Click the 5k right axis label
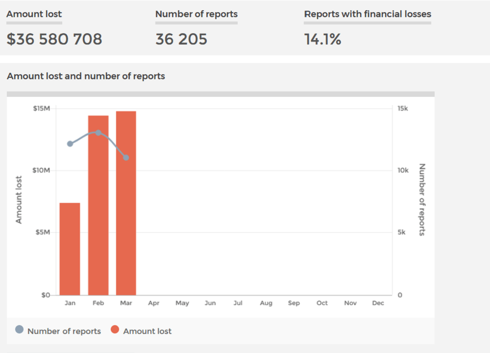This screenshot has height=353, width=490. pyautogui.click(x=402, y=232)
